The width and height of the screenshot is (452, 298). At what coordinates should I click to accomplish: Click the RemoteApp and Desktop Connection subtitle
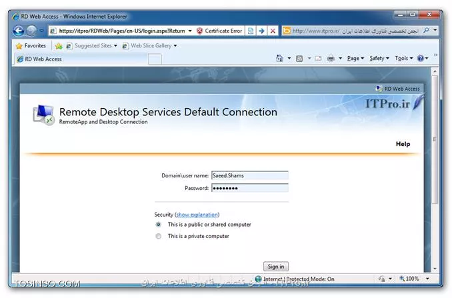pos(103,122)
